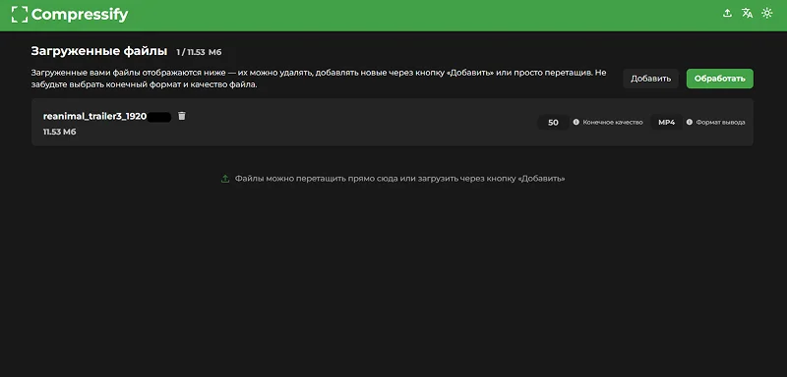The height and width of the screenshot is (377, 787).
Task: Click the green upload icon in the drop hint
Action: tap(225, 179)
